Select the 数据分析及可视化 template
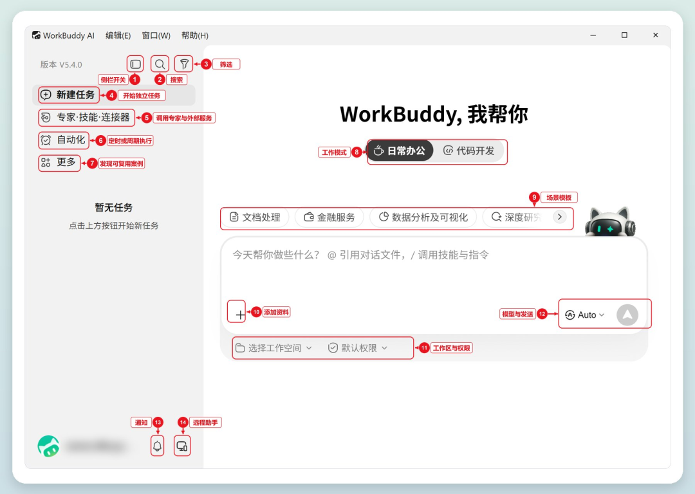The image size is (695, 494). point(423,217)
